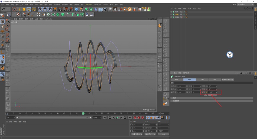Toggle Y axis lock
The width and height of the screenshot is (257, 139).
point(45,9)
